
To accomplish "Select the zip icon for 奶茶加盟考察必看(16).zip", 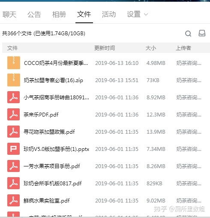I will pyautogui.click(x=14, y=80).
